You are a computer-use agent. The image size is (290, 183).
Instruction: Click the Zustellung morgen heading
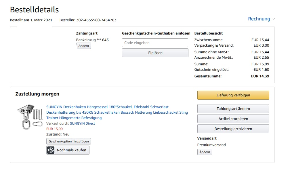click(x=37, y=94)
